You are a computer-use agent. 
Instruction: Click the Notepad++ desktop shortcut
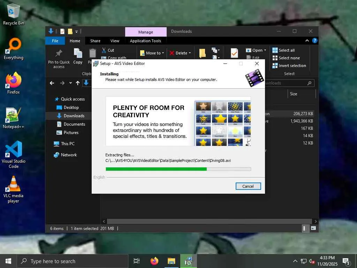(14, 118)
